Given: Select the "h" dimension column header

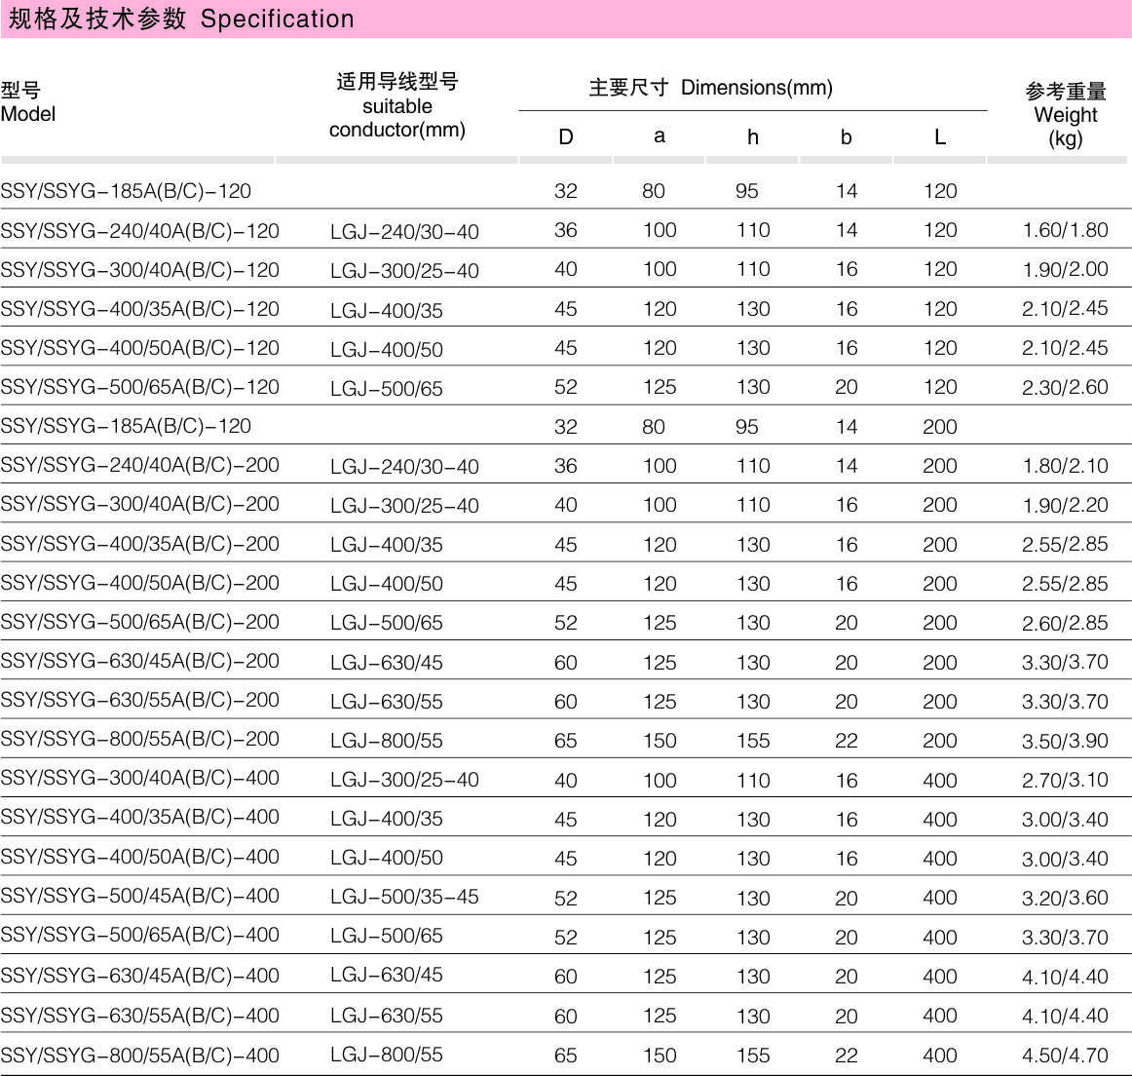Looking at the screenshot, I should pos(752,136).
